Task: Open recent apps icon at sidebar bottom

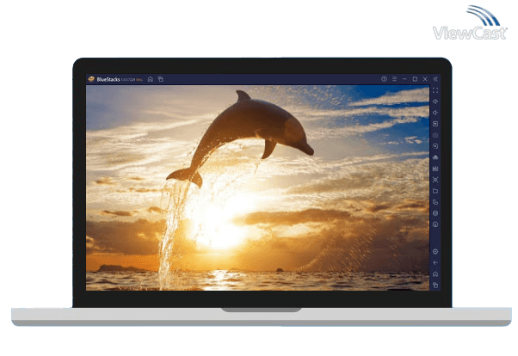Action: pyautogui.click(x=435, y=285)
